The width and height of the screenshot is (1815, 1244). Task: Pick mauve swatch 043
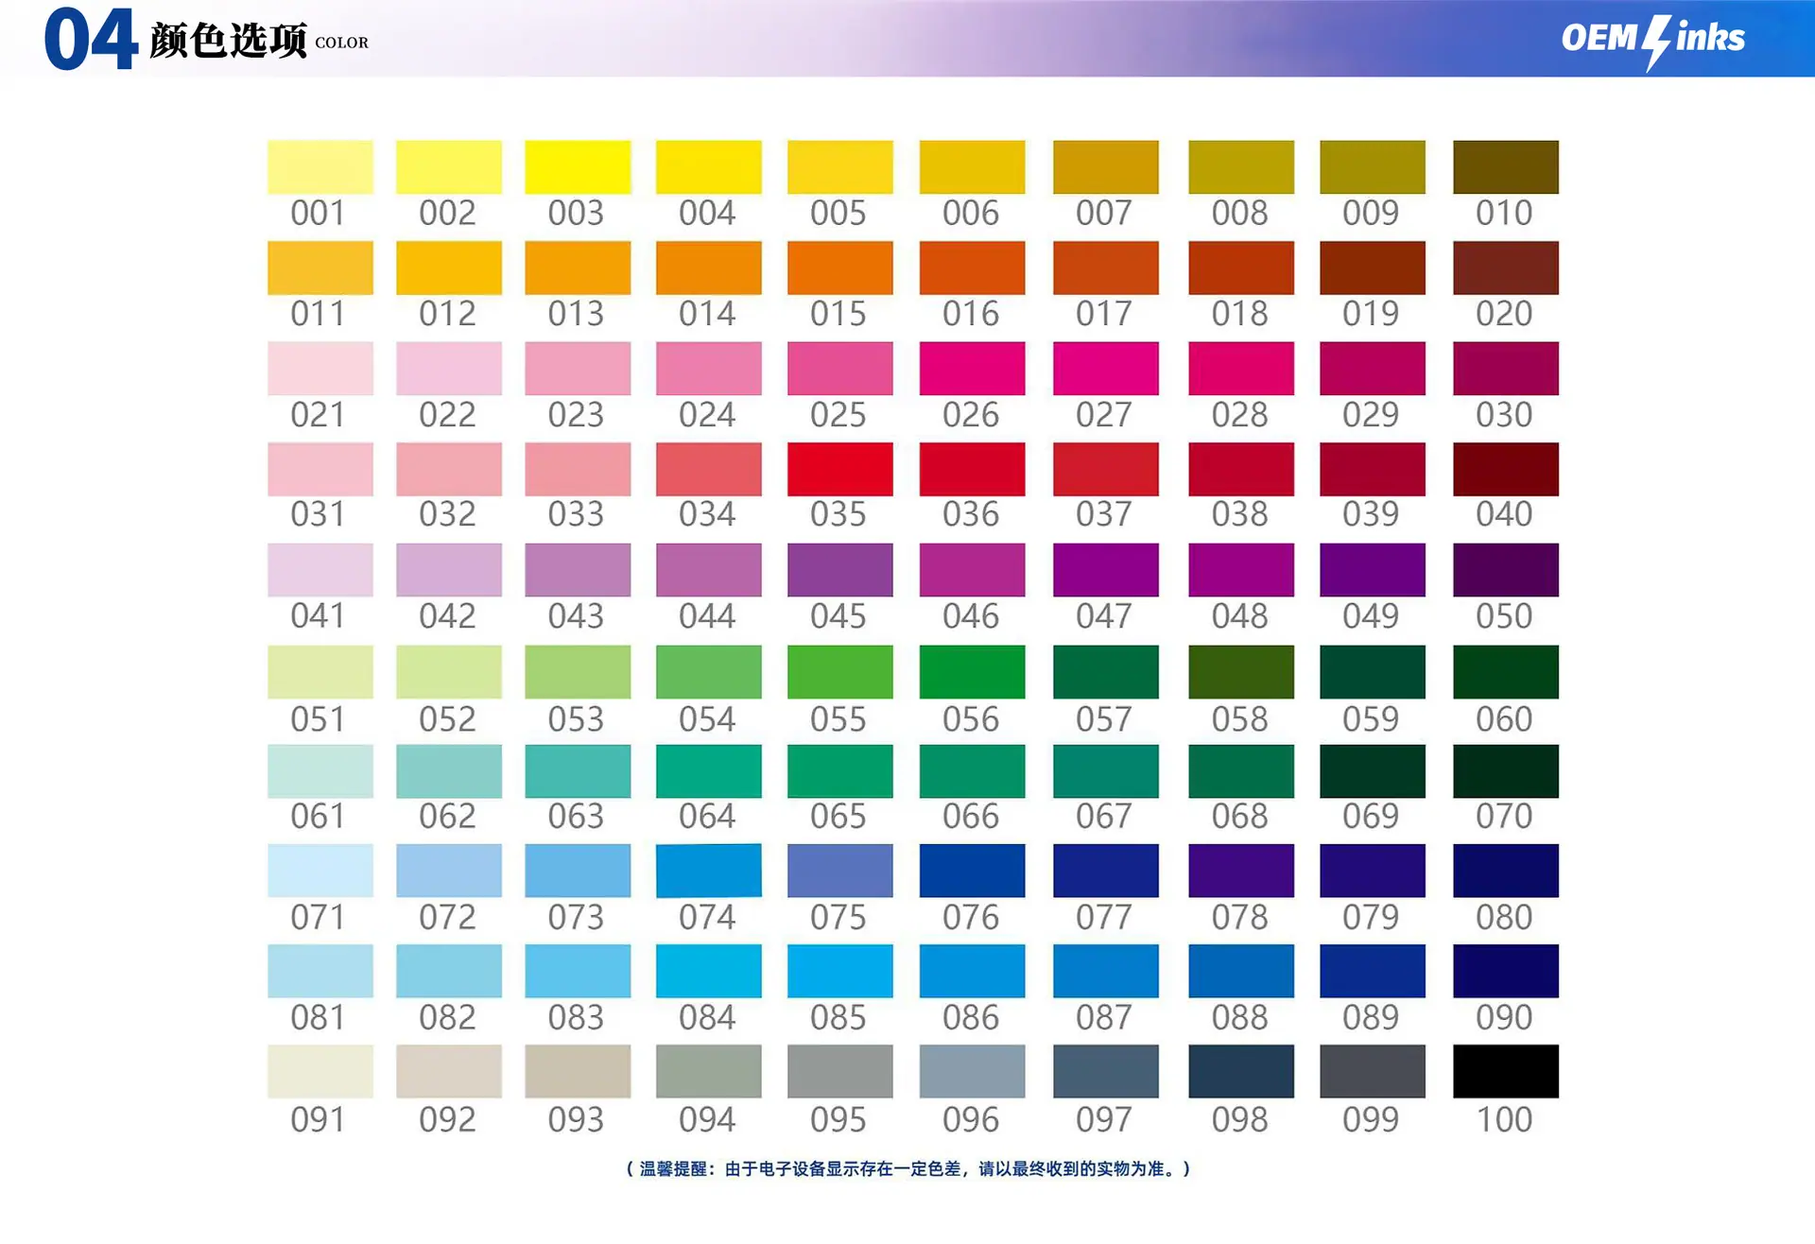tap(578, 570)
